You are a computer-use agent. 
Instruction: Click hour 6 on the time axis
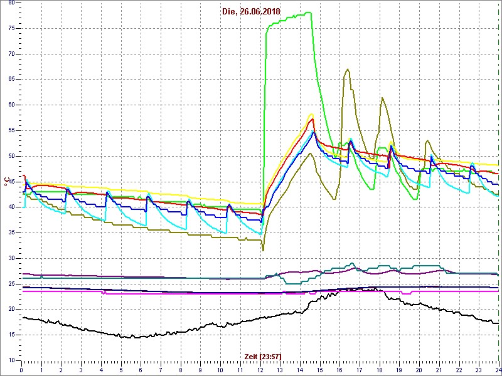click(141, 370)
